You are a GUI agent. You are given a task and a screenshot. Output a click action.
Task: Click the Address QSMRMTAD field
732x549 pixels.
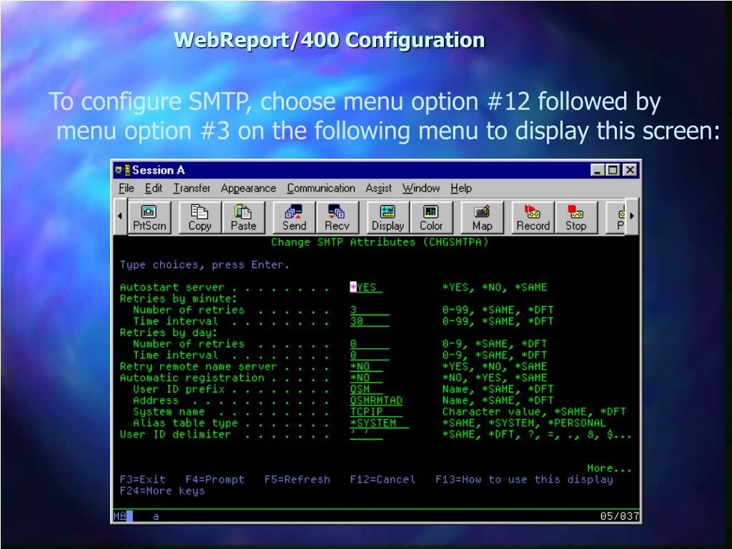(x=376, y=400)
